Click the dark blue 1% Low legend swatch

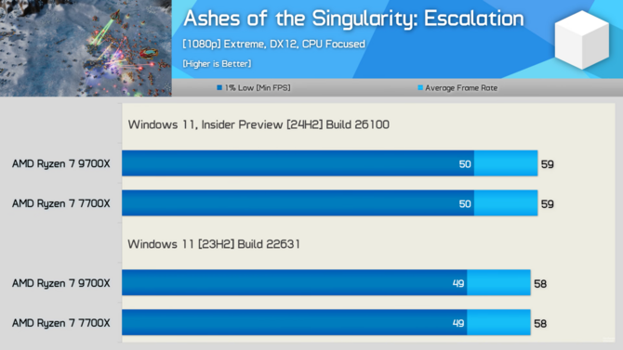[219, 87]
